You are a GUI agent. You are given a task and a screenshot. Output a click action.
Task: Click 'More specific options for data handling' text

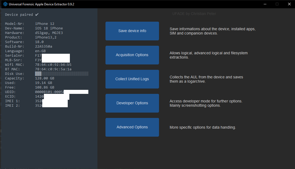point(203,127)
